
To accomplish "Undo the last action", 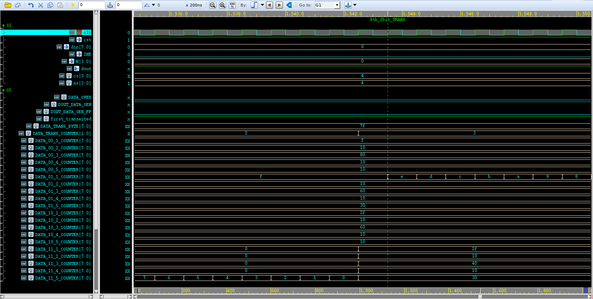I will 31,5.
